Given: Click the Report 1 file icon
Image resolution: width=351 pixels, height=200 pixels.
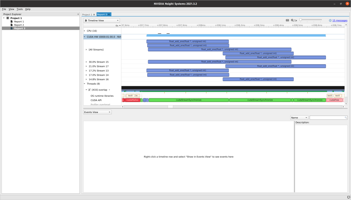Looking at the screenshot, I should coord(12,21).
